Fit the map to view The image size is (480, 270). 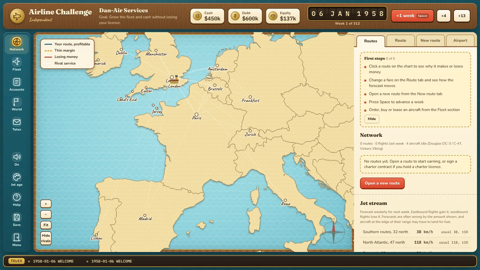point(46,225)
